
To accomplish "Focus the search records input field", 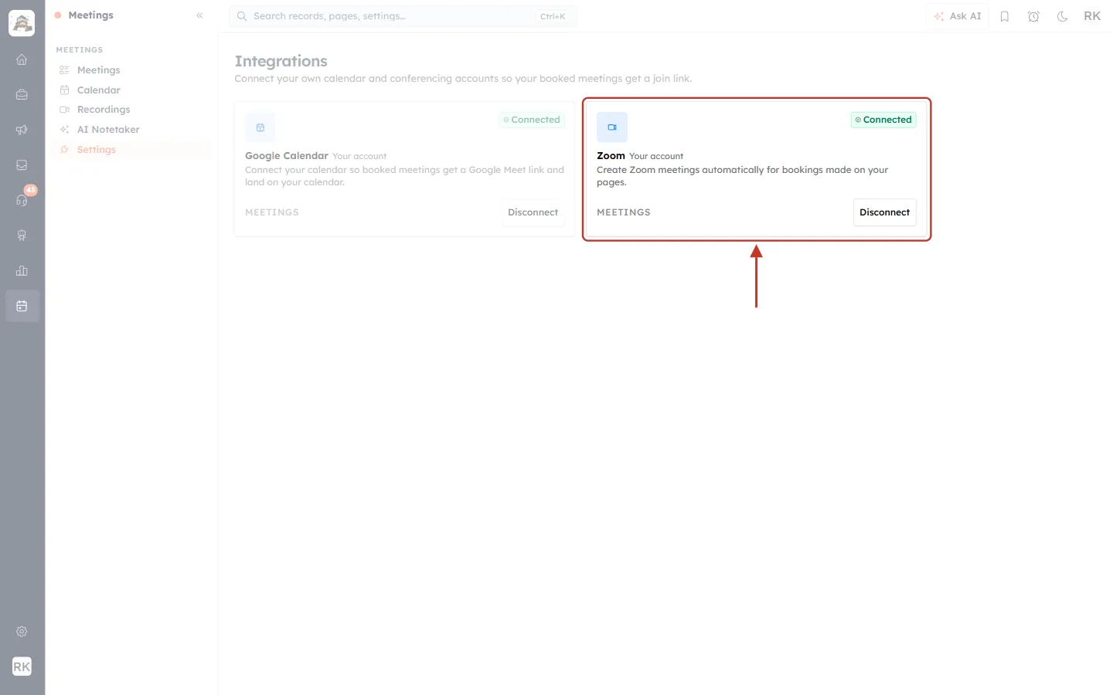I will coord(403,16).
